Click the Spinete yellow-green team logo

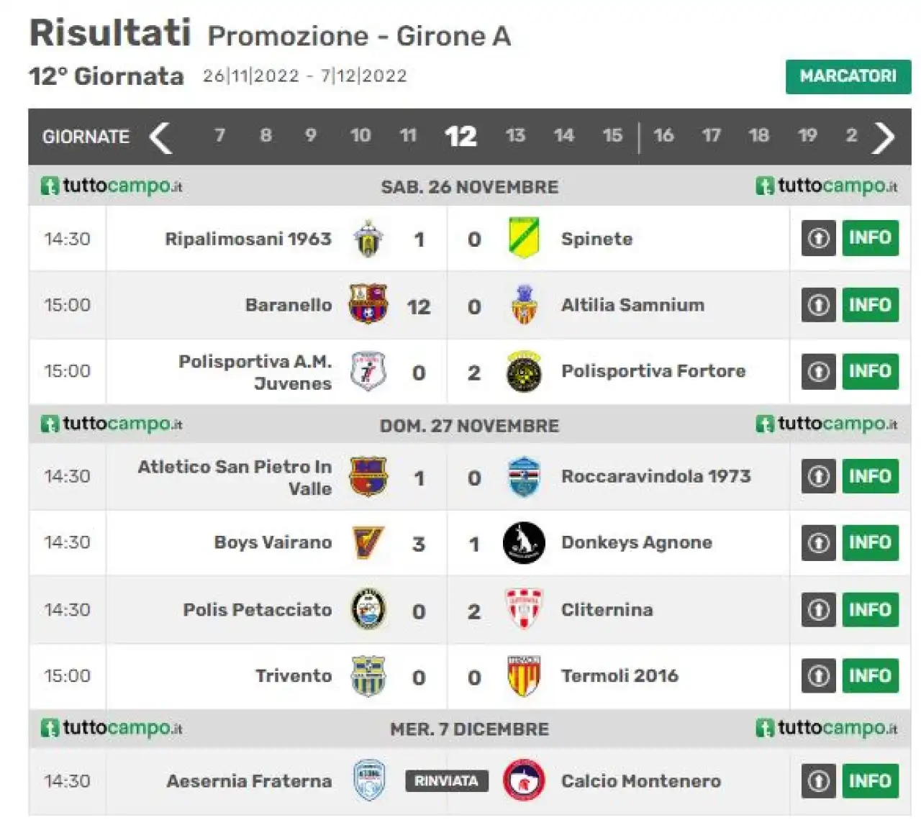click(x=524, y=238)
